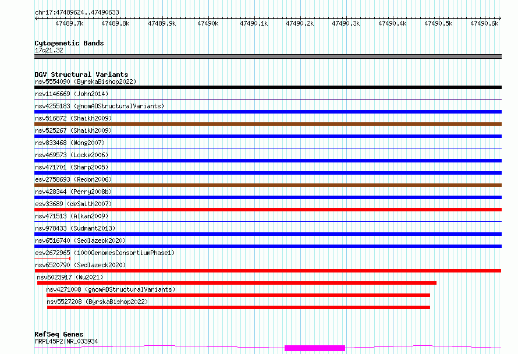
Task: Click the esv2672965 (1000GenomesConsortiumPhase1) label
Action: (105, 253)
